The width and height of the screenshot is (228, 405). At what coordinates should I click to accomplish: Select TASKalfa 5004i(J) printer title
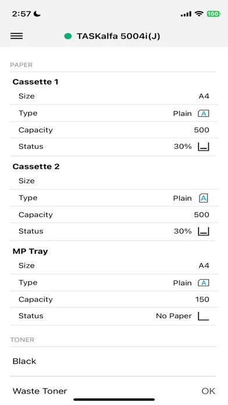[x=118, y=36]
